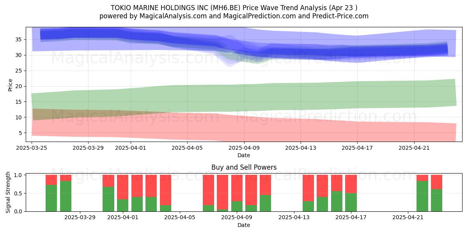
Task: Click the 2025-04-05 tick under the Buy/Sell chart
Action: [x=180, y=218]
